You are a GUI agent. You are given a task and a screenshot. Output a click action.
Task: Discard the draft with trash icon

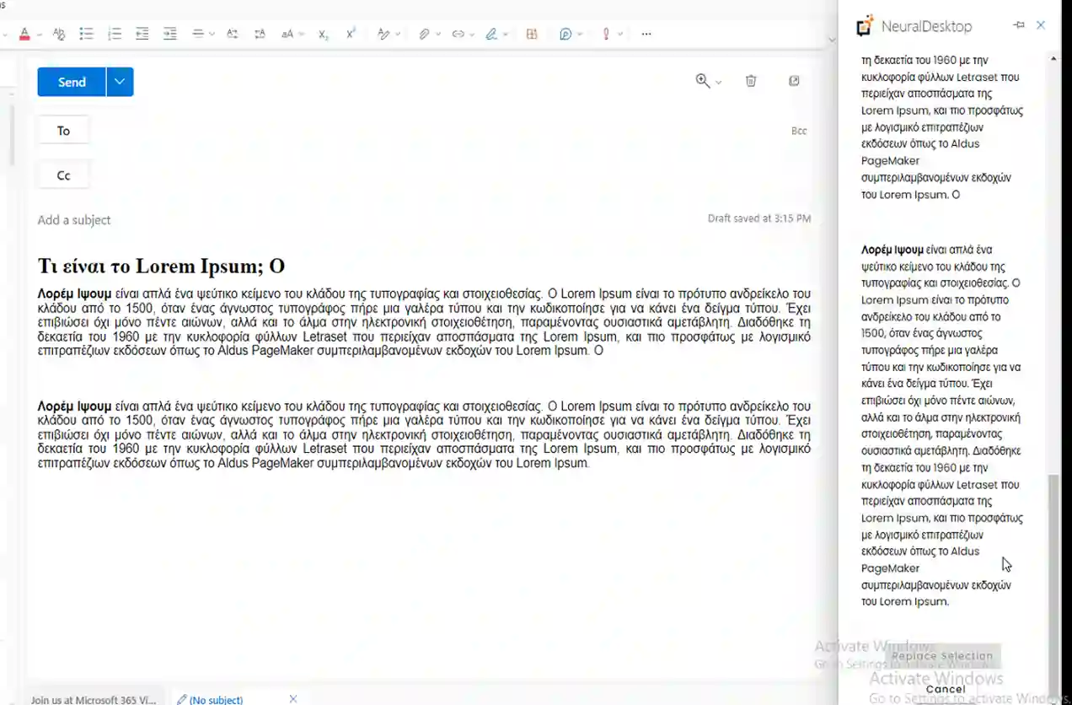click(751, 81)
